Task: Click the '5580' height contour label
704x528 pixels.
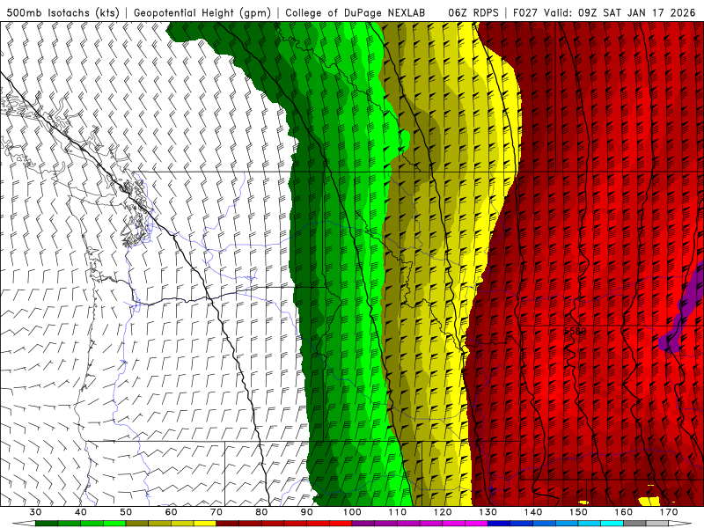Action: click(576, 331)
